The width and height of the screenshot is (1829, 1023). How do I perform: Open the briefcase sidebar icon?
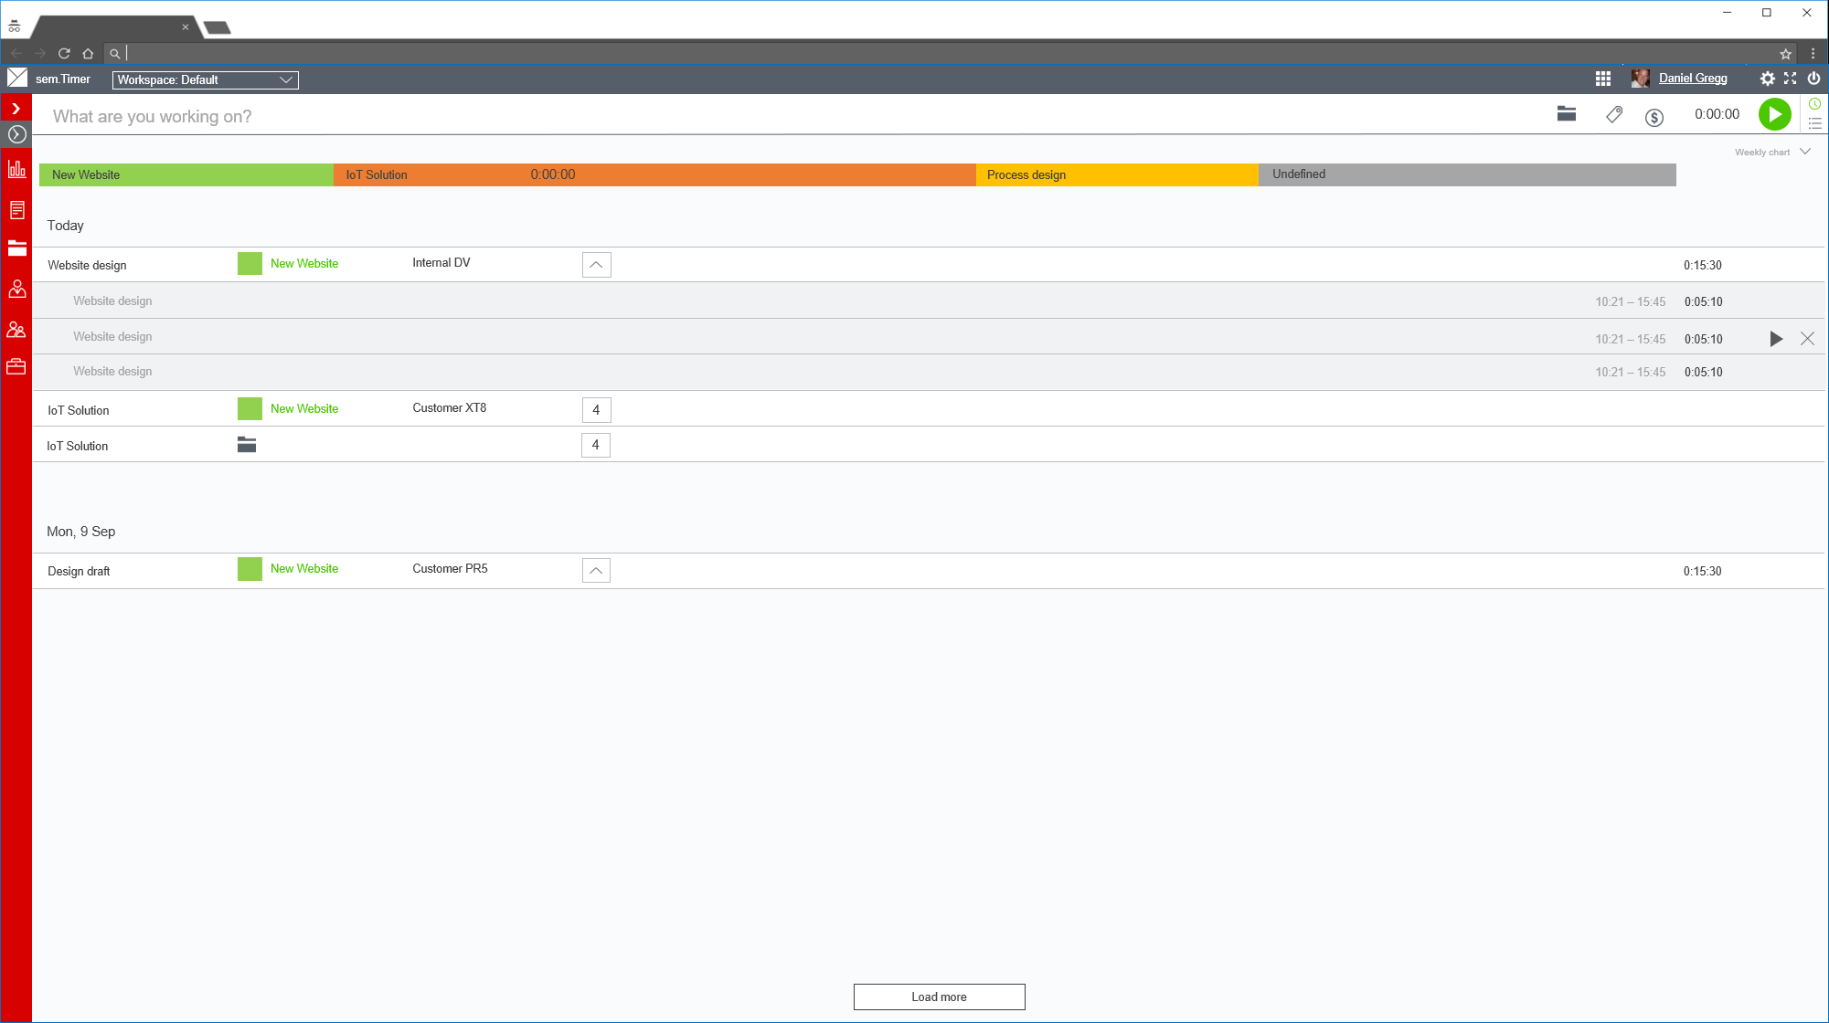coord(16,366)
